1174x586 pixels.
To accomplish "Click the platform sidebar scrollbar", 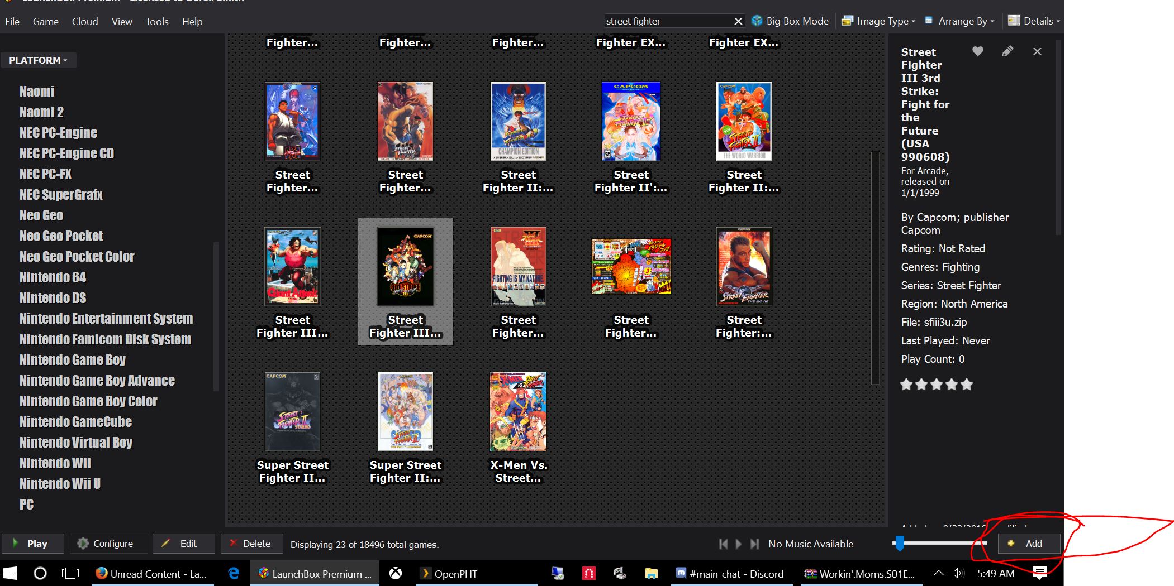I will pos(216,316).
